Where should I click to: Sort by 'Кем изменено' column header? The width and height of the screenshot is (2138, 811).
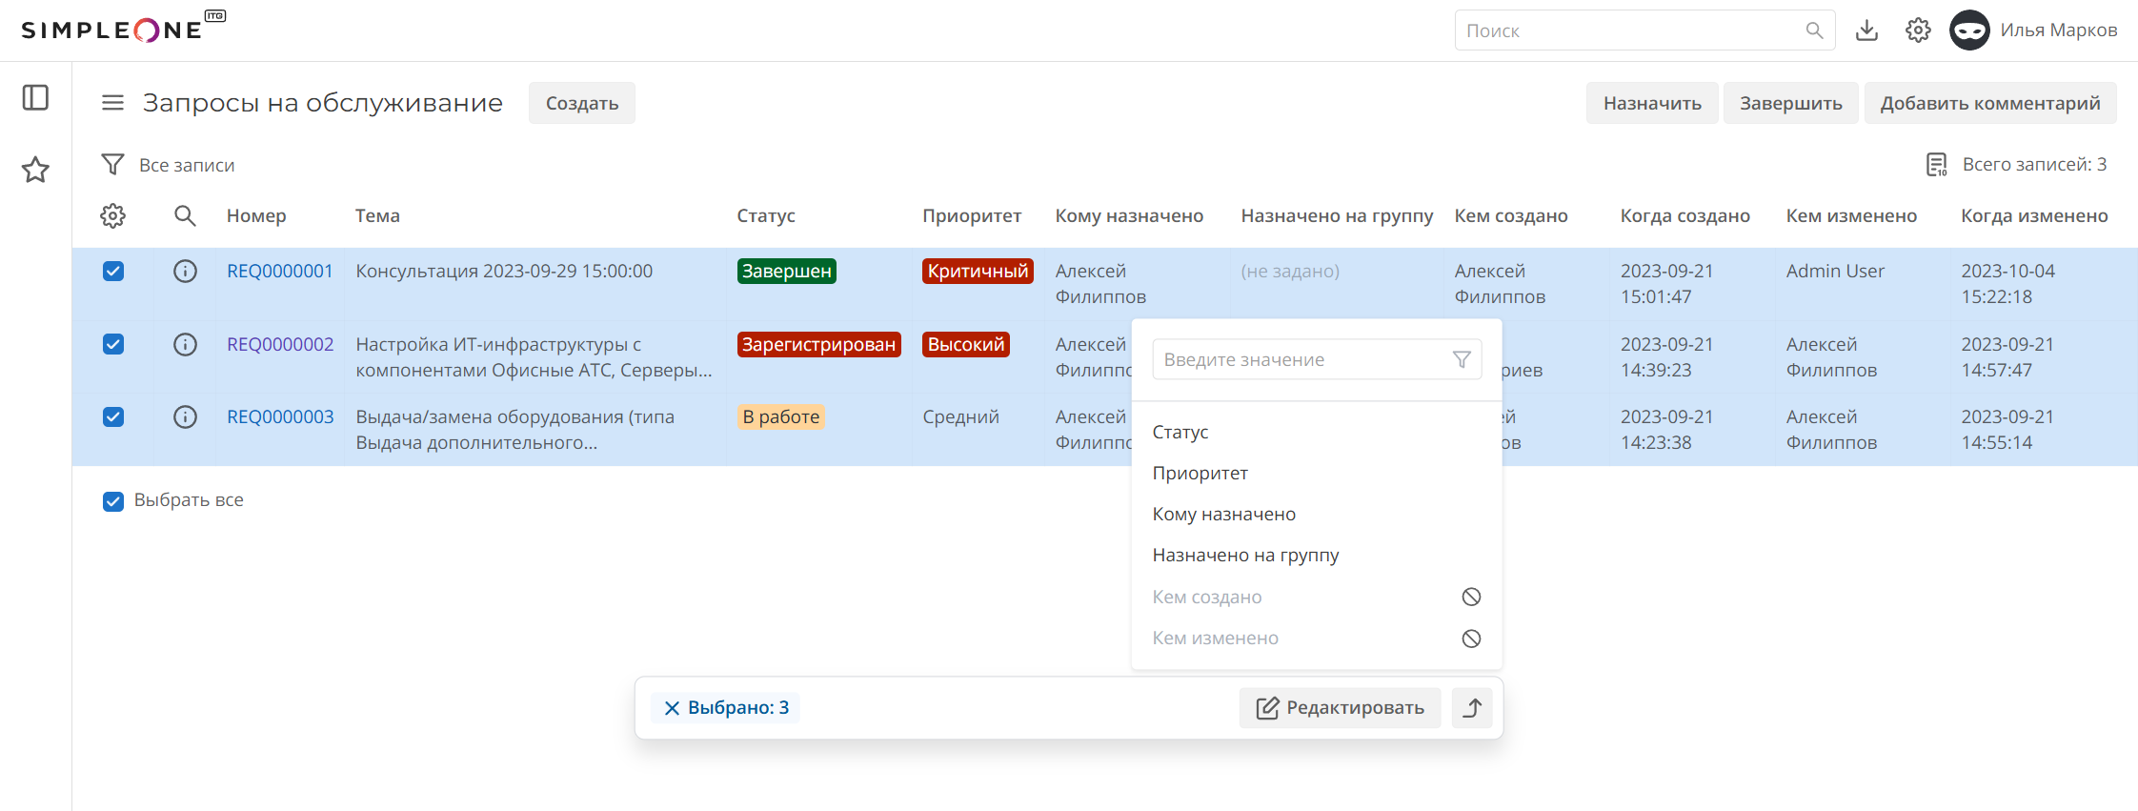pos(1851,216)
